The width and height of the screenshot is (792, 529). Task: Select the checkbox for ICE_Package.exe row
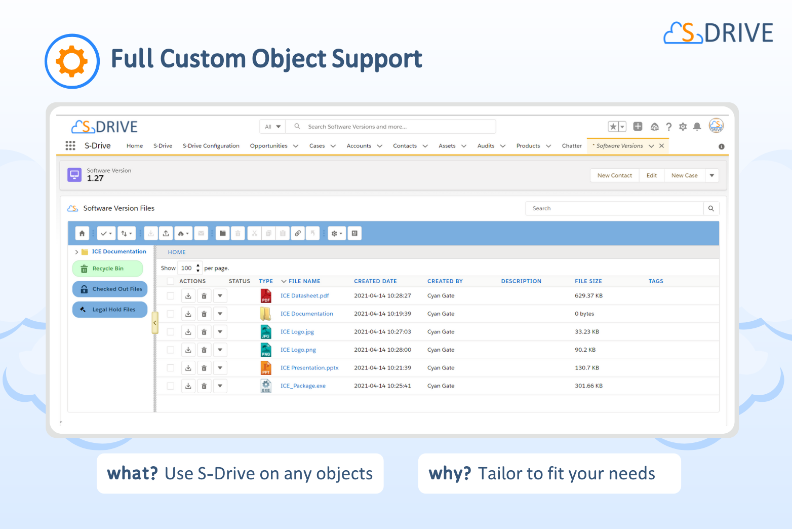click(170, 386)
